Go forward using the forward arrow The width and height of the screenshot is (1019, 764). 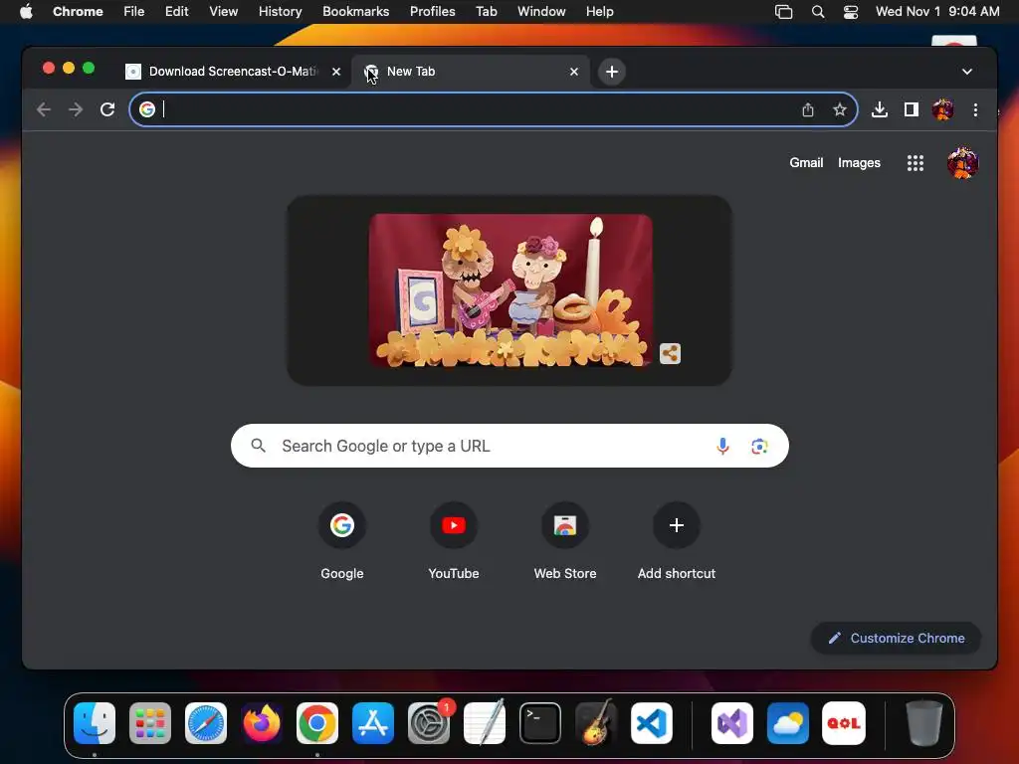76,109
